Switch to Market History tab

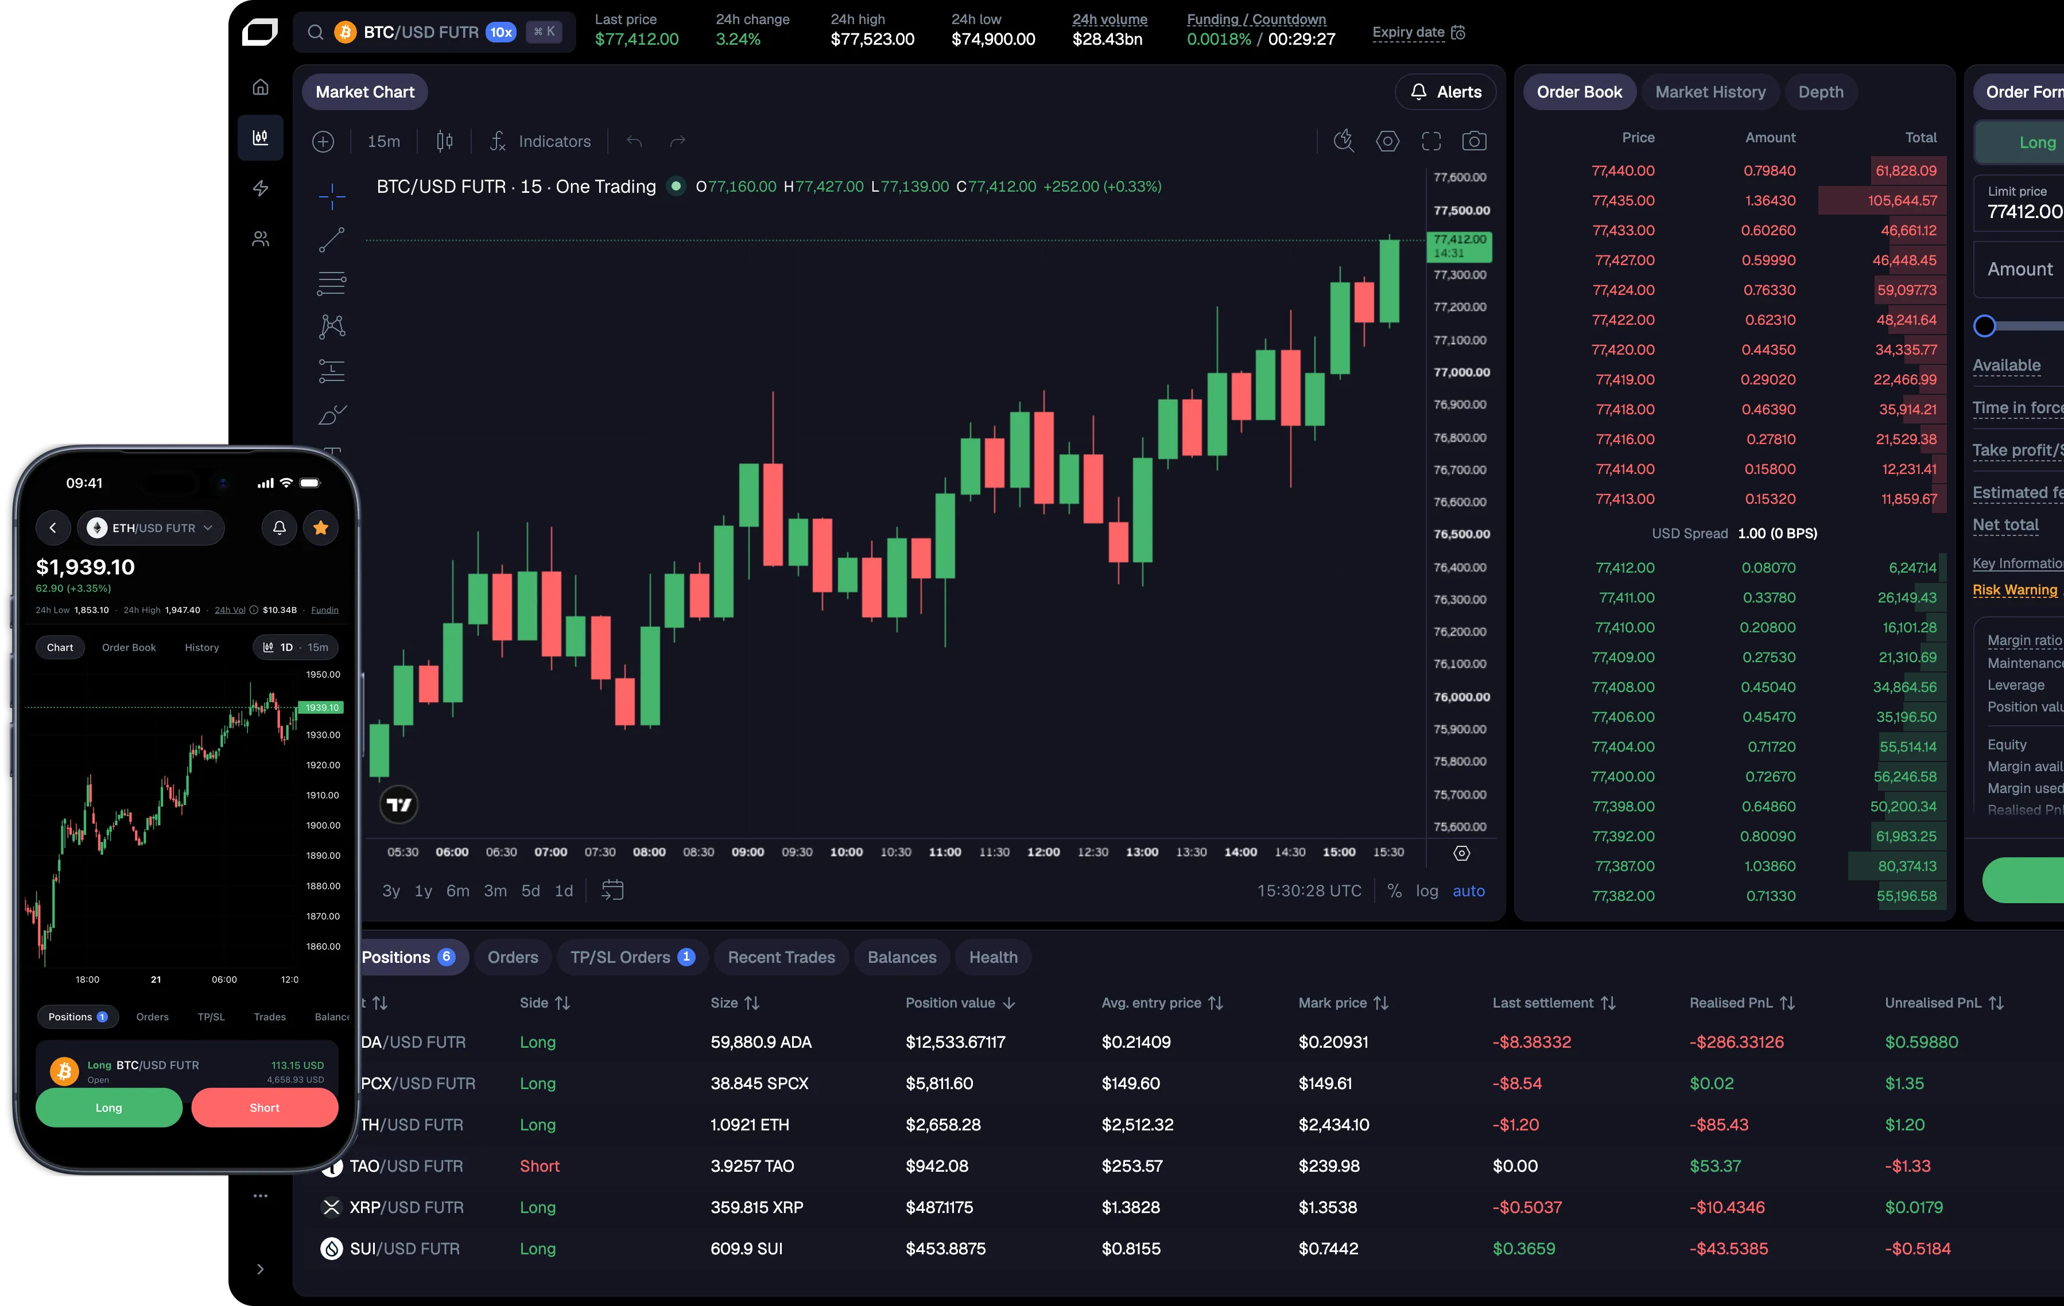click(x=1710, y=92)
